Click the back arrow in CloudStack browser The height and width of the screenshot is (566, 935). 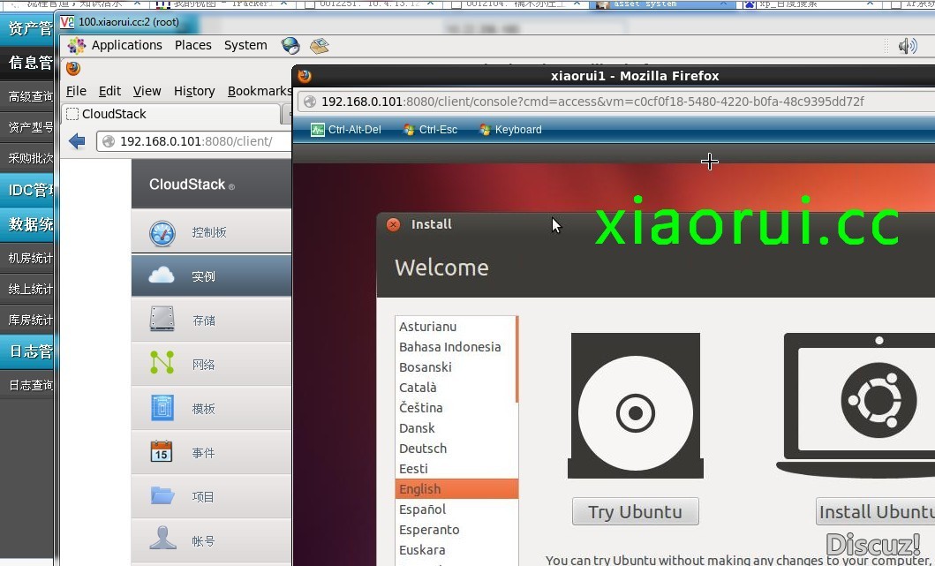77,141
